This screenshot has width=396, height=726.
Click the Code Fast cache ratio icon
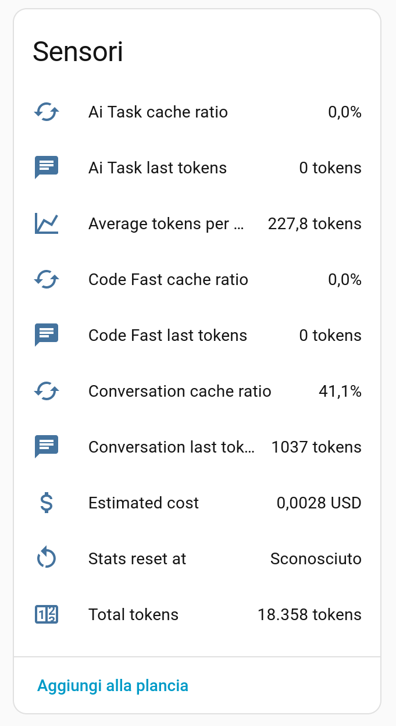coord(47,279)
